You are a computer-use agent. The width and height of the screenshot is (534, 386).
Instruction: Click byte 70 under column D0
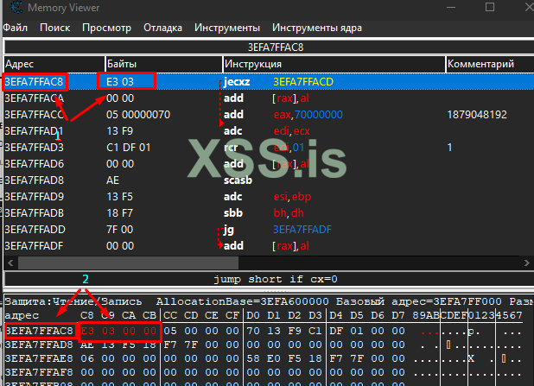[x=253, y=331]
